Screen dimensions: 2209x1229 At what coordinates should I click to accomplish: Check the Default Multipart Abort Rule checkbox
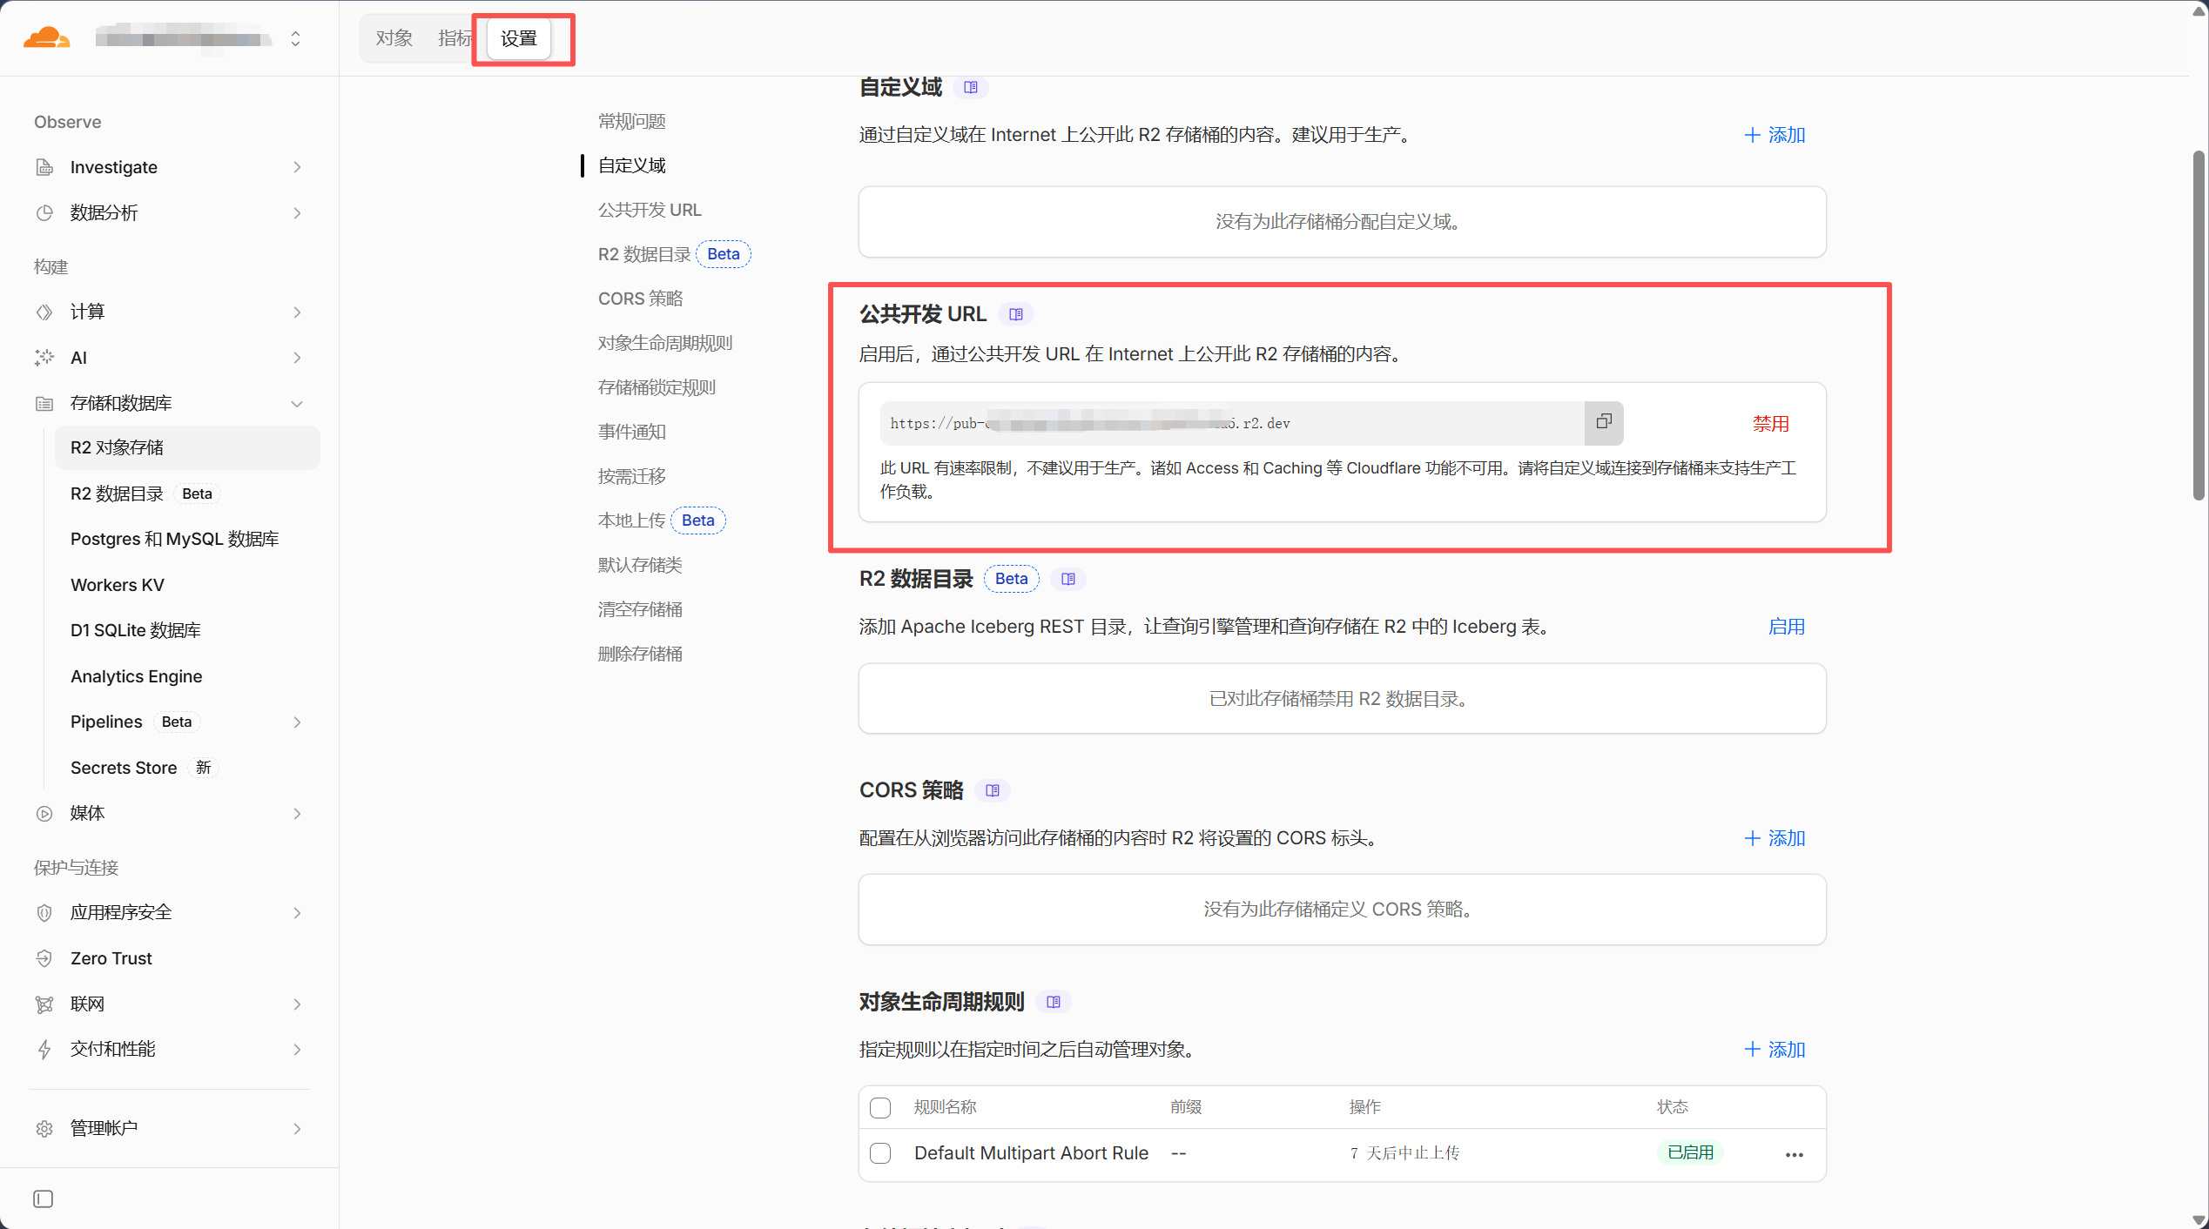click(x=880, y=1153)
